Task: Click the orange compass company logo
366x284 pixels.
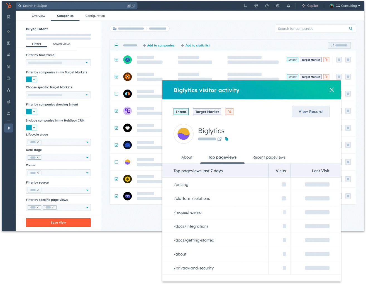Action: coord(128,77)
